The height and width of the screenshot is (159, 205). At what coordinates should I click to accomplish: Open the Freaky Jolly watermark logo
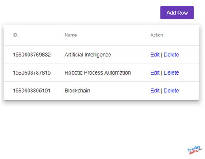click(195, 150)
